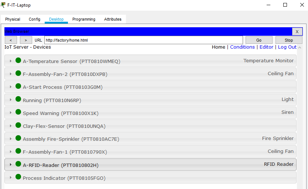Expand the A-Temperature Sensor row arrow
This screenshot has height=189, width=308.
point(11,61)
